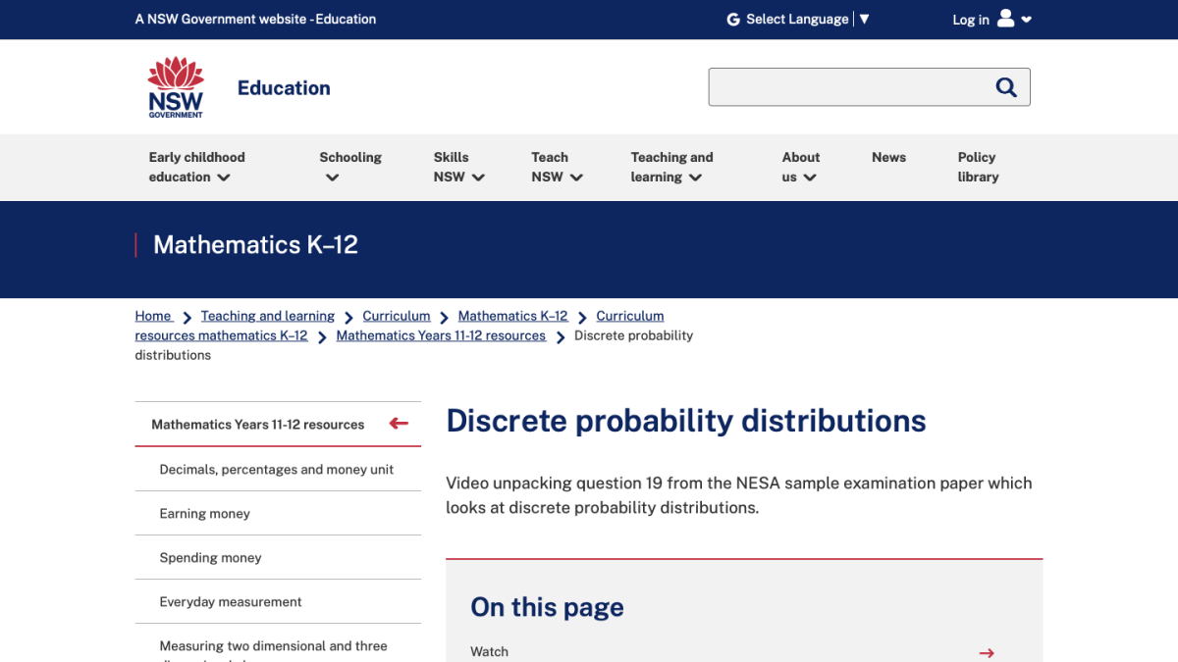
Task: Expand the Teaching and learning menu chevron
Action: (695, 178)
